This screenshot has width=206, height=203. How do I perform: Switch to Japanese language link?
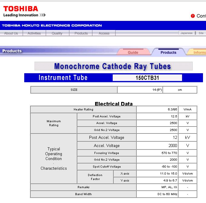(186, 33)
